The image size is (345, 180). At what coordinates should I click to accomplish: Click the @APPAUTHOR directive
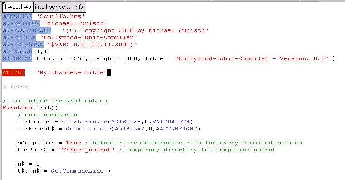21,23
